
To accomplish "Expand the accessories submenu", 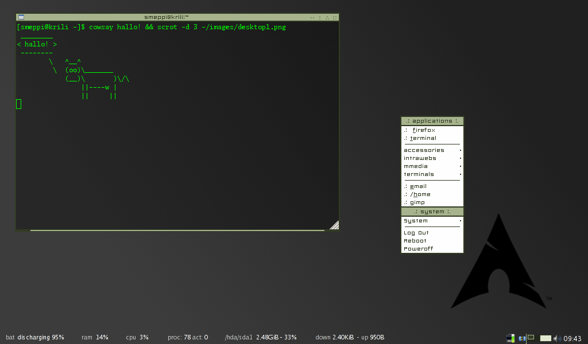I will tap(432, 150).
